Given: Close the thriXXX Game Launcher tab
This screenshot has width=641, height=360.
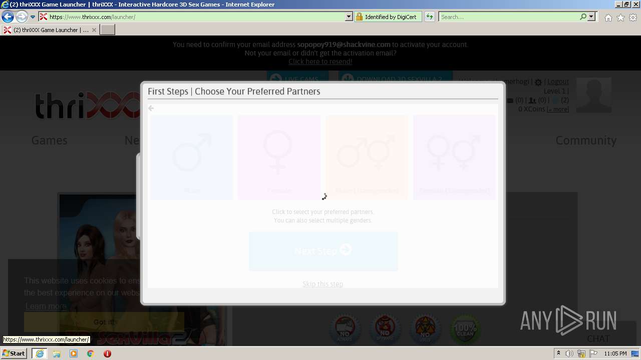Looking at the screenshot, I should click(x=94, y=30).
